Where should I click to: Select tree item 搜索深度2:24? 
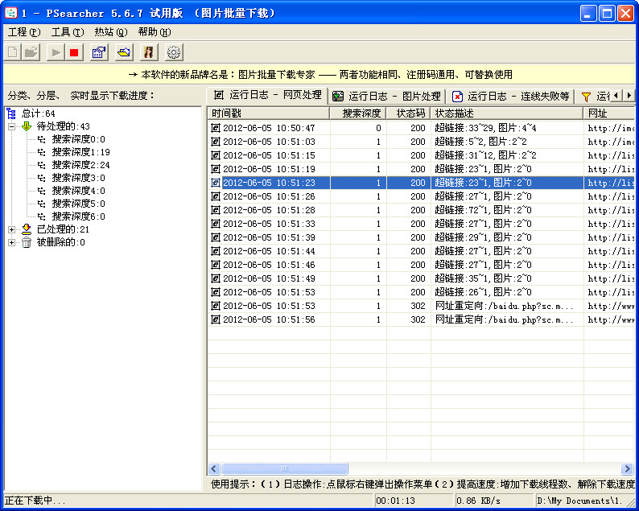[80, 165]
